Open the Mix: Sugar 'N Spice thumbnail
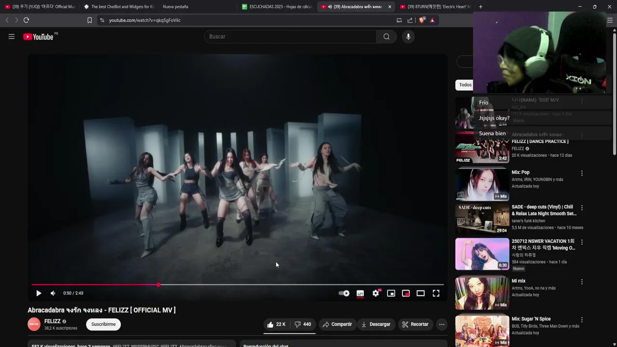This screenshot has width=617, height=347. 482,331
